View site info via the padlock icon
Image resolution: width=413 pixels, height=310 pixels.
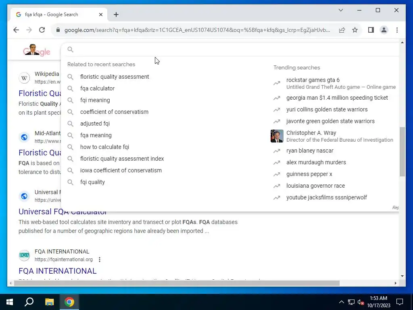(x=58, y=30)
